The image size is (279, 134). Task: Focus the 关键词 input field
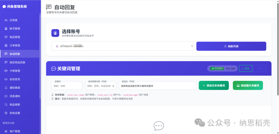[x=67, y=86]
